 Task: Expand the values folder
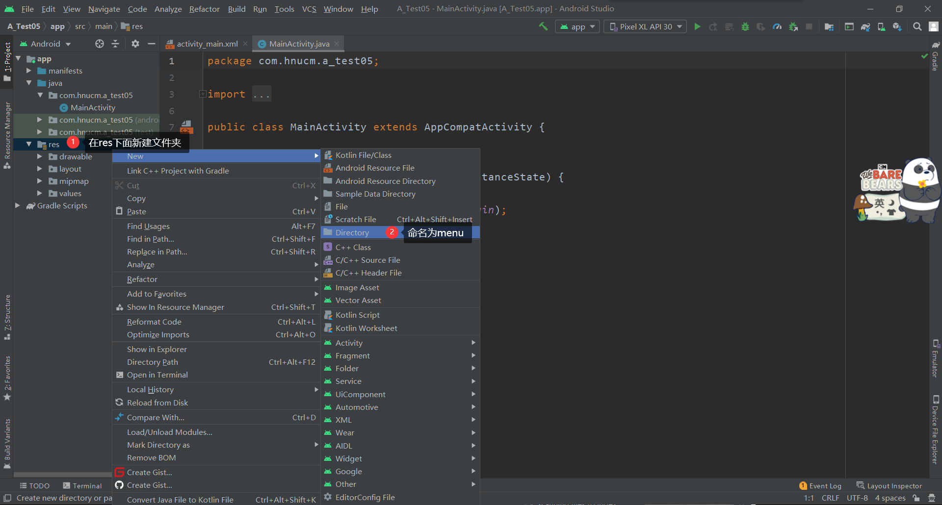tap(40, 193)
